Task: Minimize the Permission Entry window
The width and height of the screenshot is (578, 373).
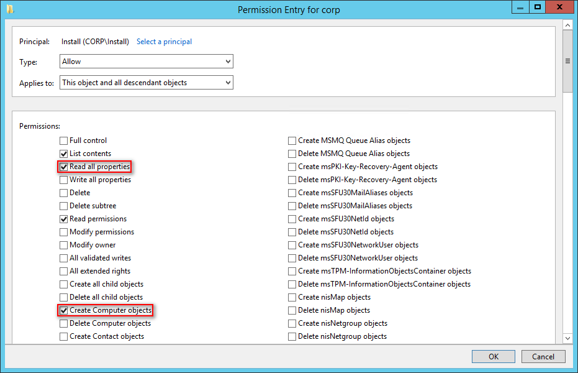Action: [520, 7]
